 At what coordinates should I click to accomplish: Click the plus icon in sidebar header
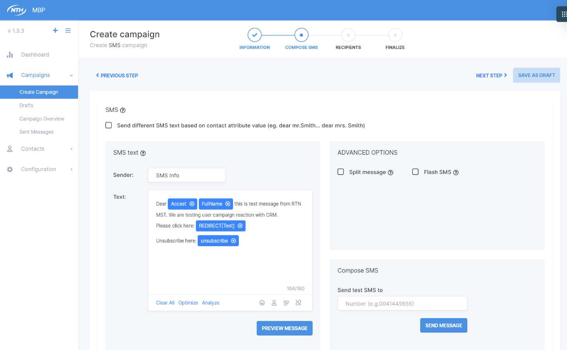pyautogui.click(x=55, y=30)
